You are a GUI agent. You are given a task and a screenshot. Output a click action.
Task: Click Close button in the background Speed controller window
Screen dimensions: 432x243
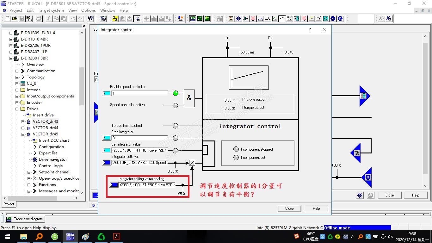click(x=390, y=195)
